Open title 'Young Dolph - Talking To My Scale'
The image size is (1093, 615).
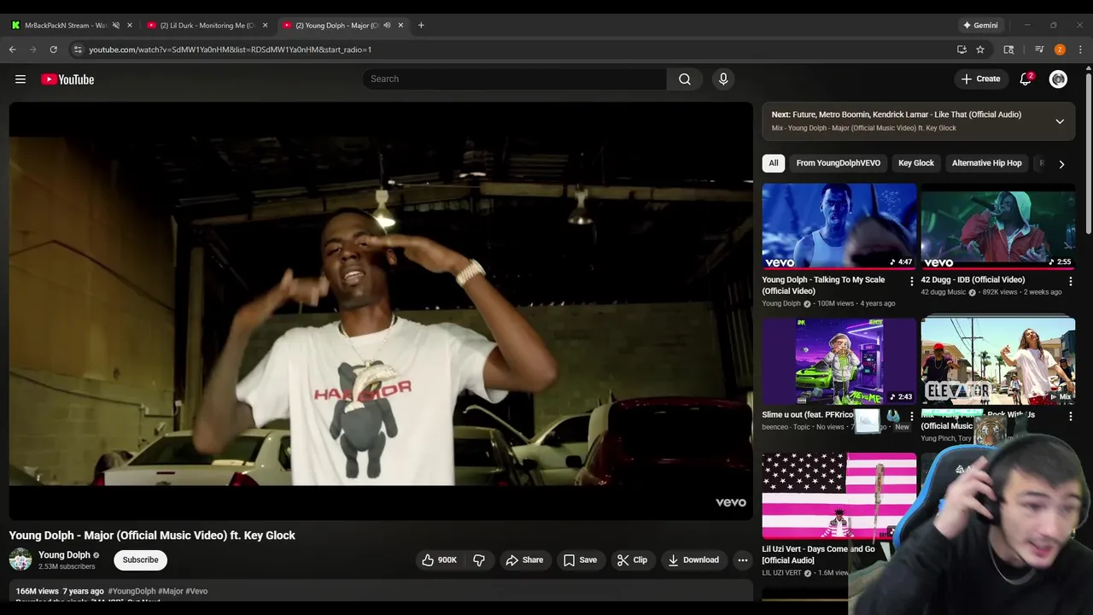pos(823,285)
